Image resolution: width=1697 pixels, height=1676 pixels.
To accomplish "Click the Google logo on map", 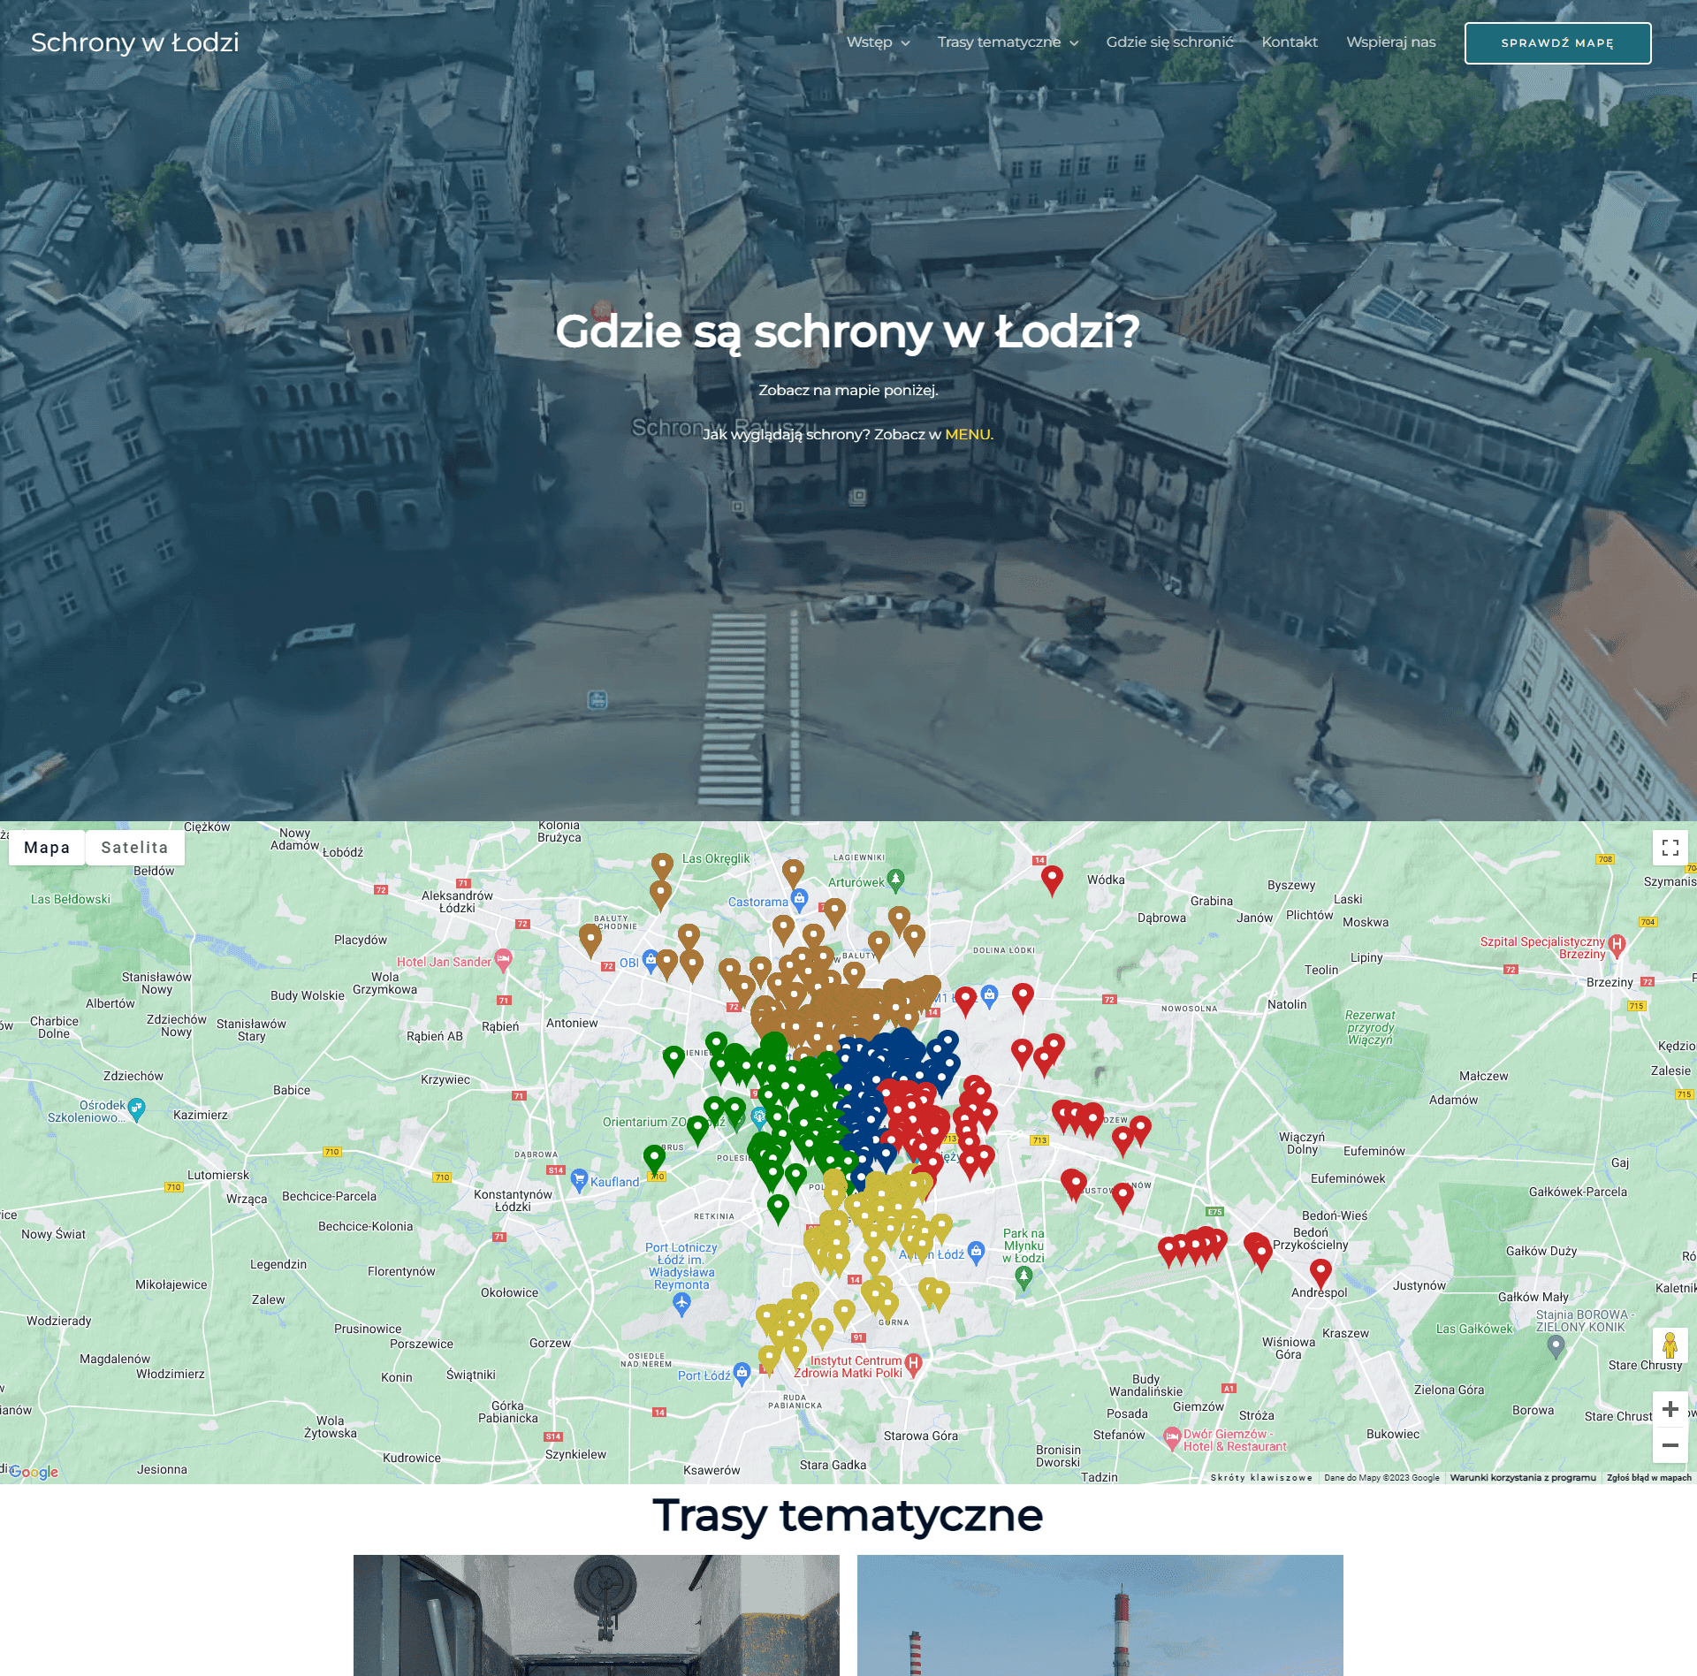I will tap(34, 1472).
